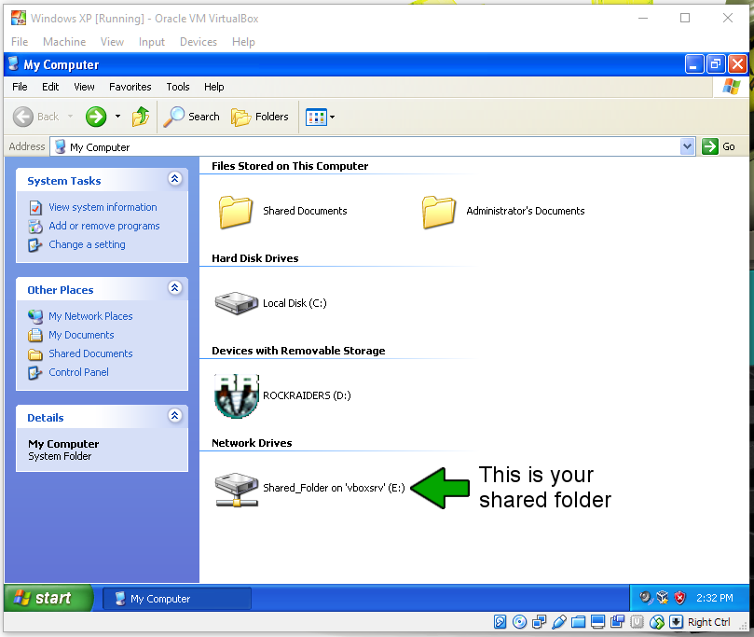Open Control Panel link

pyautogui.click(x=79, y=372)
